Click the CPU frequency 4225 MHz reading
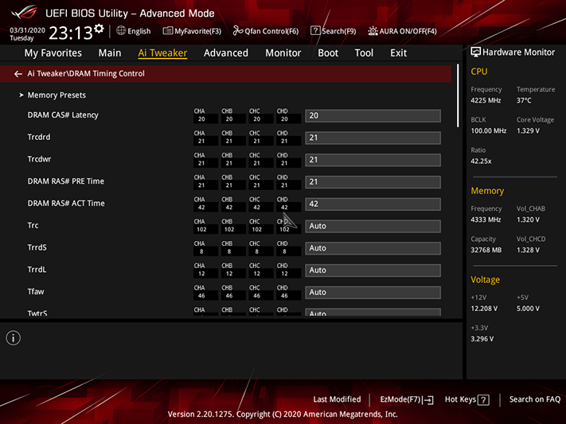Viewport: 566px width, 424px height. click(486, 101)
